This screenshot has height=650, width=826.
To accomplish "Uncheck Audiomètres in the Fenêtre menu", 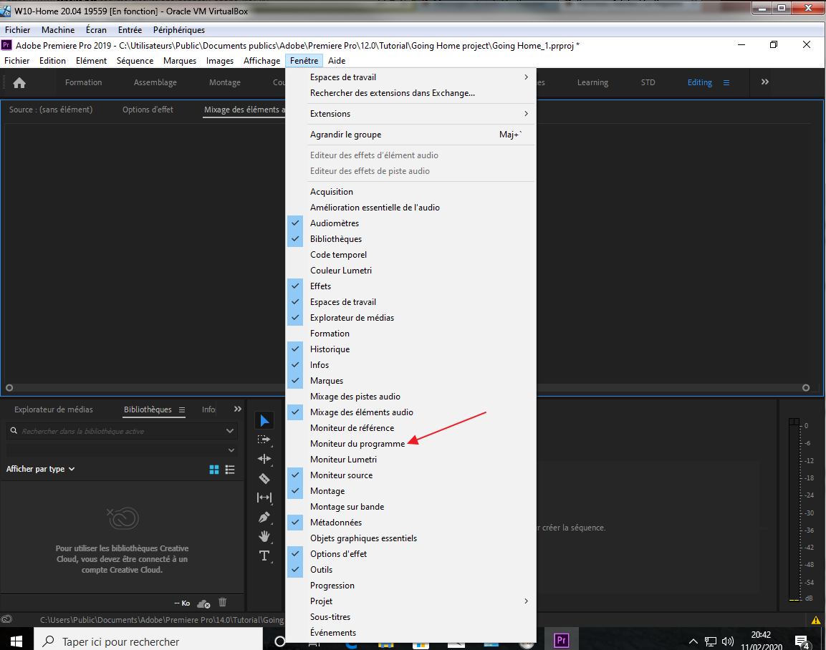I will [410, 223].
